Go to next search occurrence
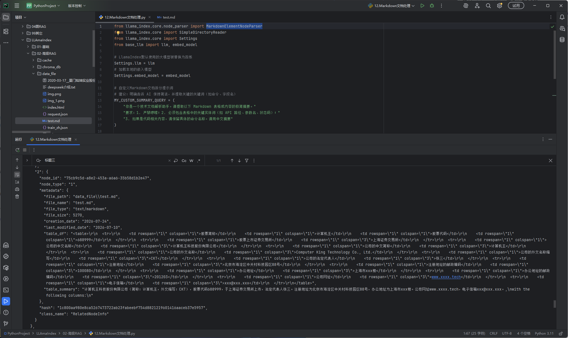This screenshot has height=338, width=568. (x=239, y=161)
